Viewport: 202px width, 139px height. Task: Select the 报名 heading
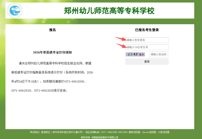pyautogui.click(x=53, y=30)
